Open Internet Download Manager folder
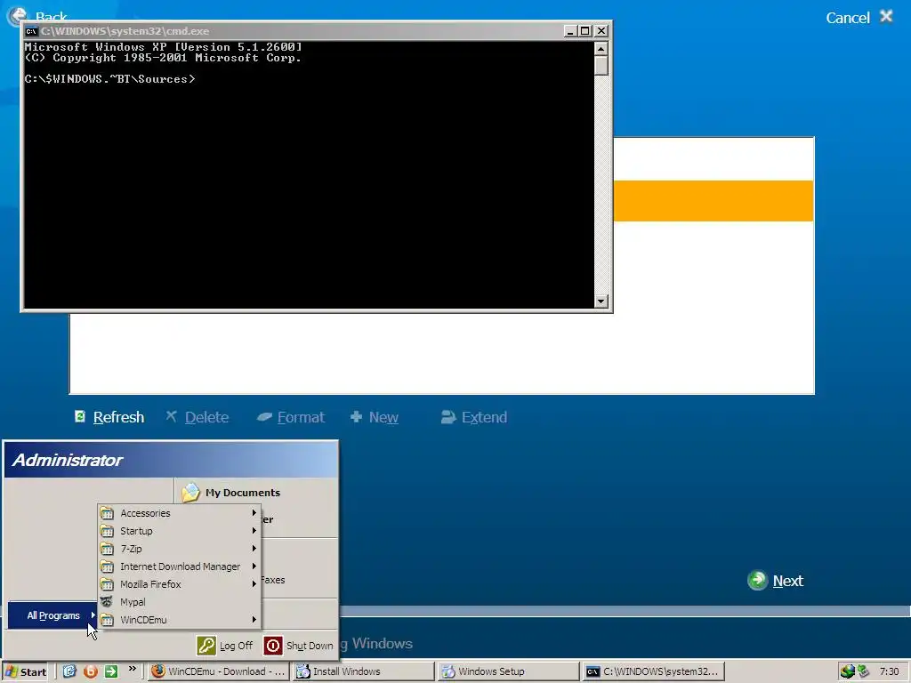The image size is (911, 683). 179,566
